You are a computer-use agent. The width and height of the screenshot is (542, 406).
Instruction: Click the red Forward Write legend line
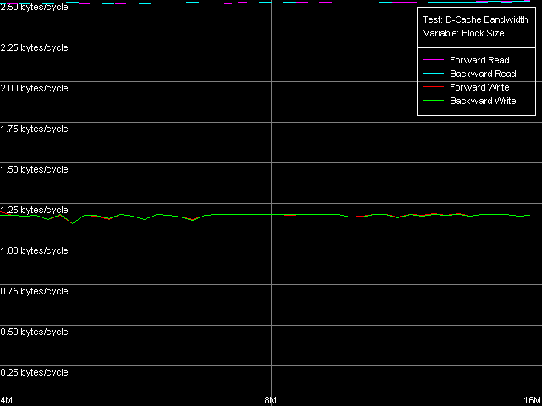point(434,87)
